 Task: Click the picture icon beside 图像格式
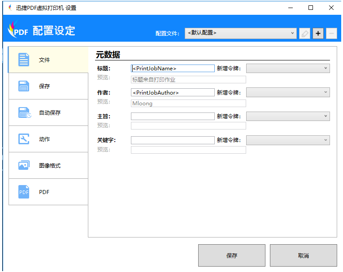click(24, 165)
